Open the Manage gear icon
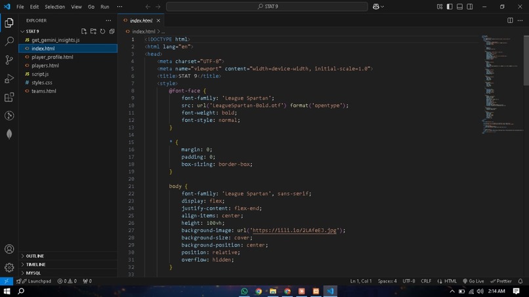 (9, 267)
